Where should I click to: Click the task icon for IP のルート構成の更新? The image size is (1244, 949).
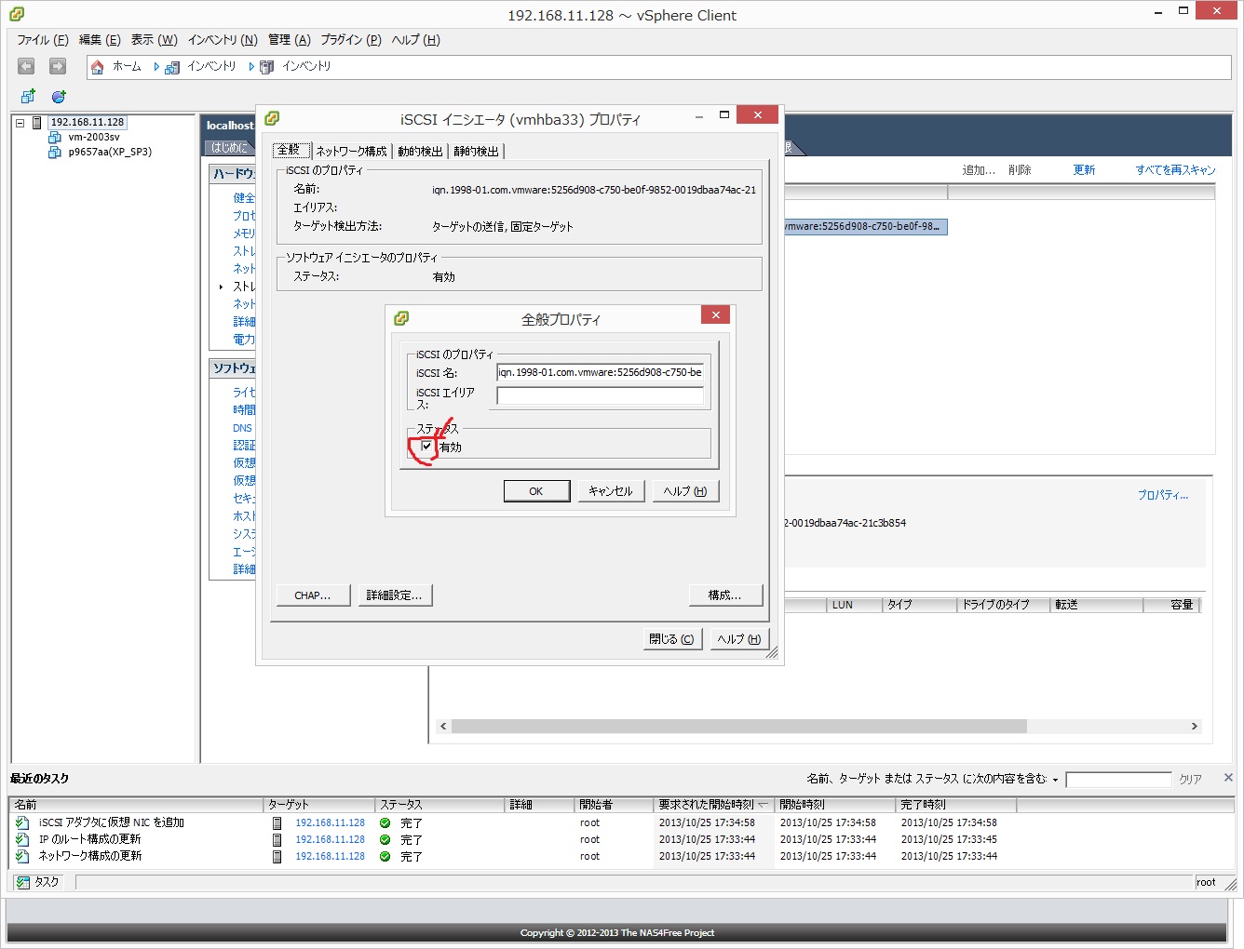22,840
